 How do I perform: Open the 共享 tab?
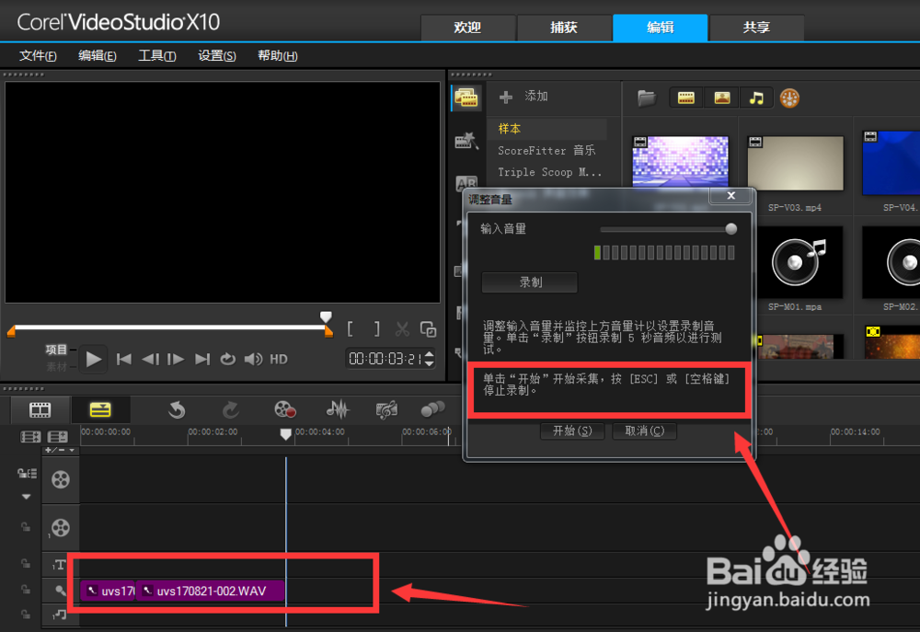tap(756, 28)
